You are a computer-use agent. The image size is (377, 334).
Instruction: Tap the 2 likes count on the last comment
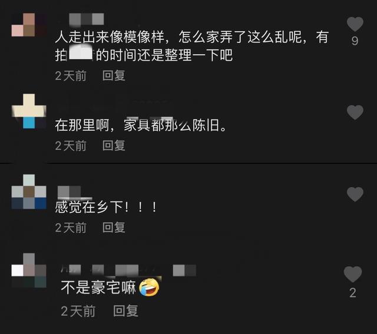tap(353, 293)
